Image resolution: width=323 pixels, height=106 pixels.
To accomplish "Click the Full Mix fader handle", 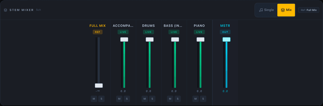I will 99,86.
